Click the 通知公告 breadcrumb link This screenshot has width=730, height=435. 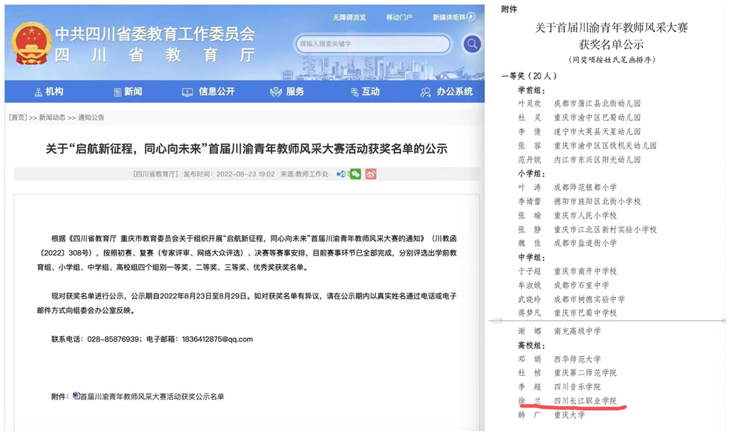[x=91, y=117]
